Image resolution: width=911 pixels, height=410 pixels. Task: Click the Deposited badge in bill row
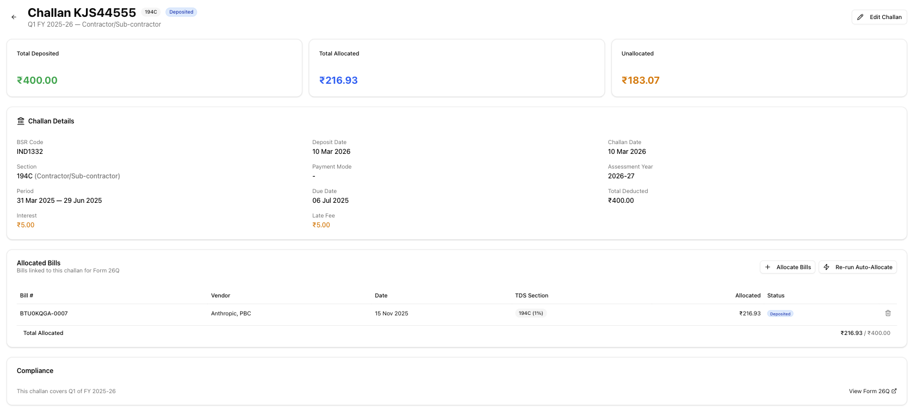(780, 314)
